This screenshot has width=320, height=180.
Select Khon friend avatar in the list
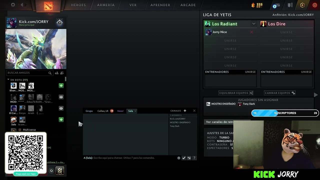click(13, 86)
